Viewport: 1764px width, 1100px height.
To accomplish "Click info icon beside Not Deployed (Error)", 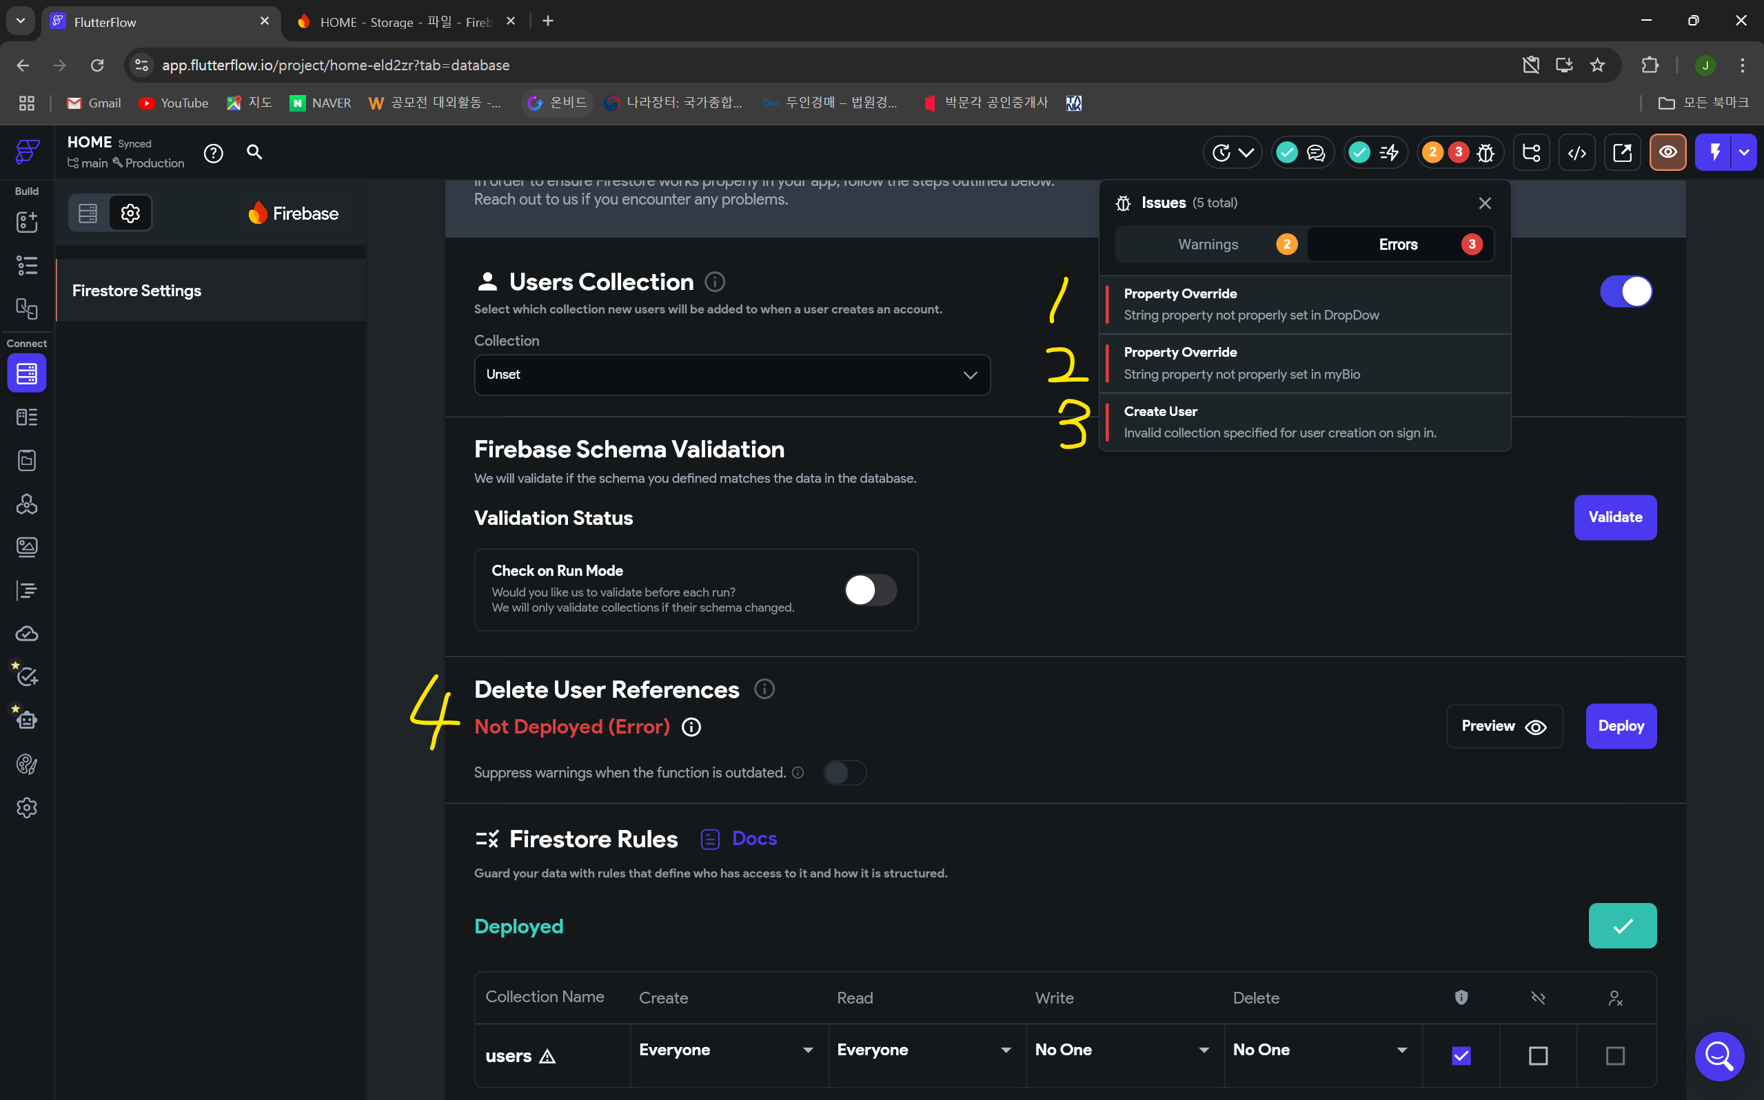I will [x=691, y=727].
